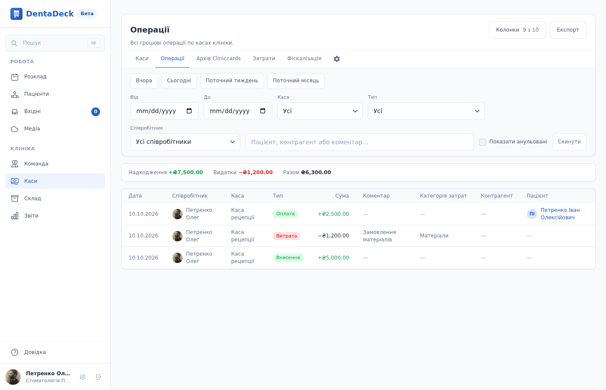
Task: Open the Усі співробітники dropdown
Action: [x=185, y=142]
